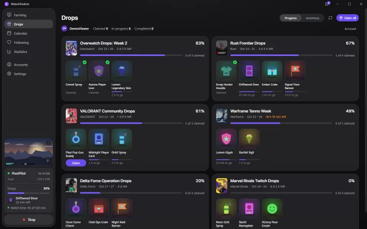
Task: Select the Starlit Nameplate drop icon
Action: click(x=249, y=209)
